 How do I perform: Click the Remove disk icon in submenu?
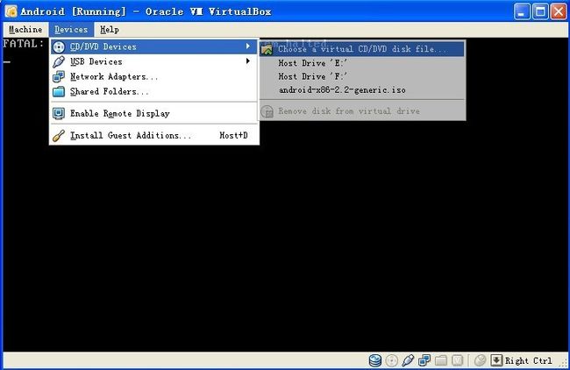(x=267, y=111)
